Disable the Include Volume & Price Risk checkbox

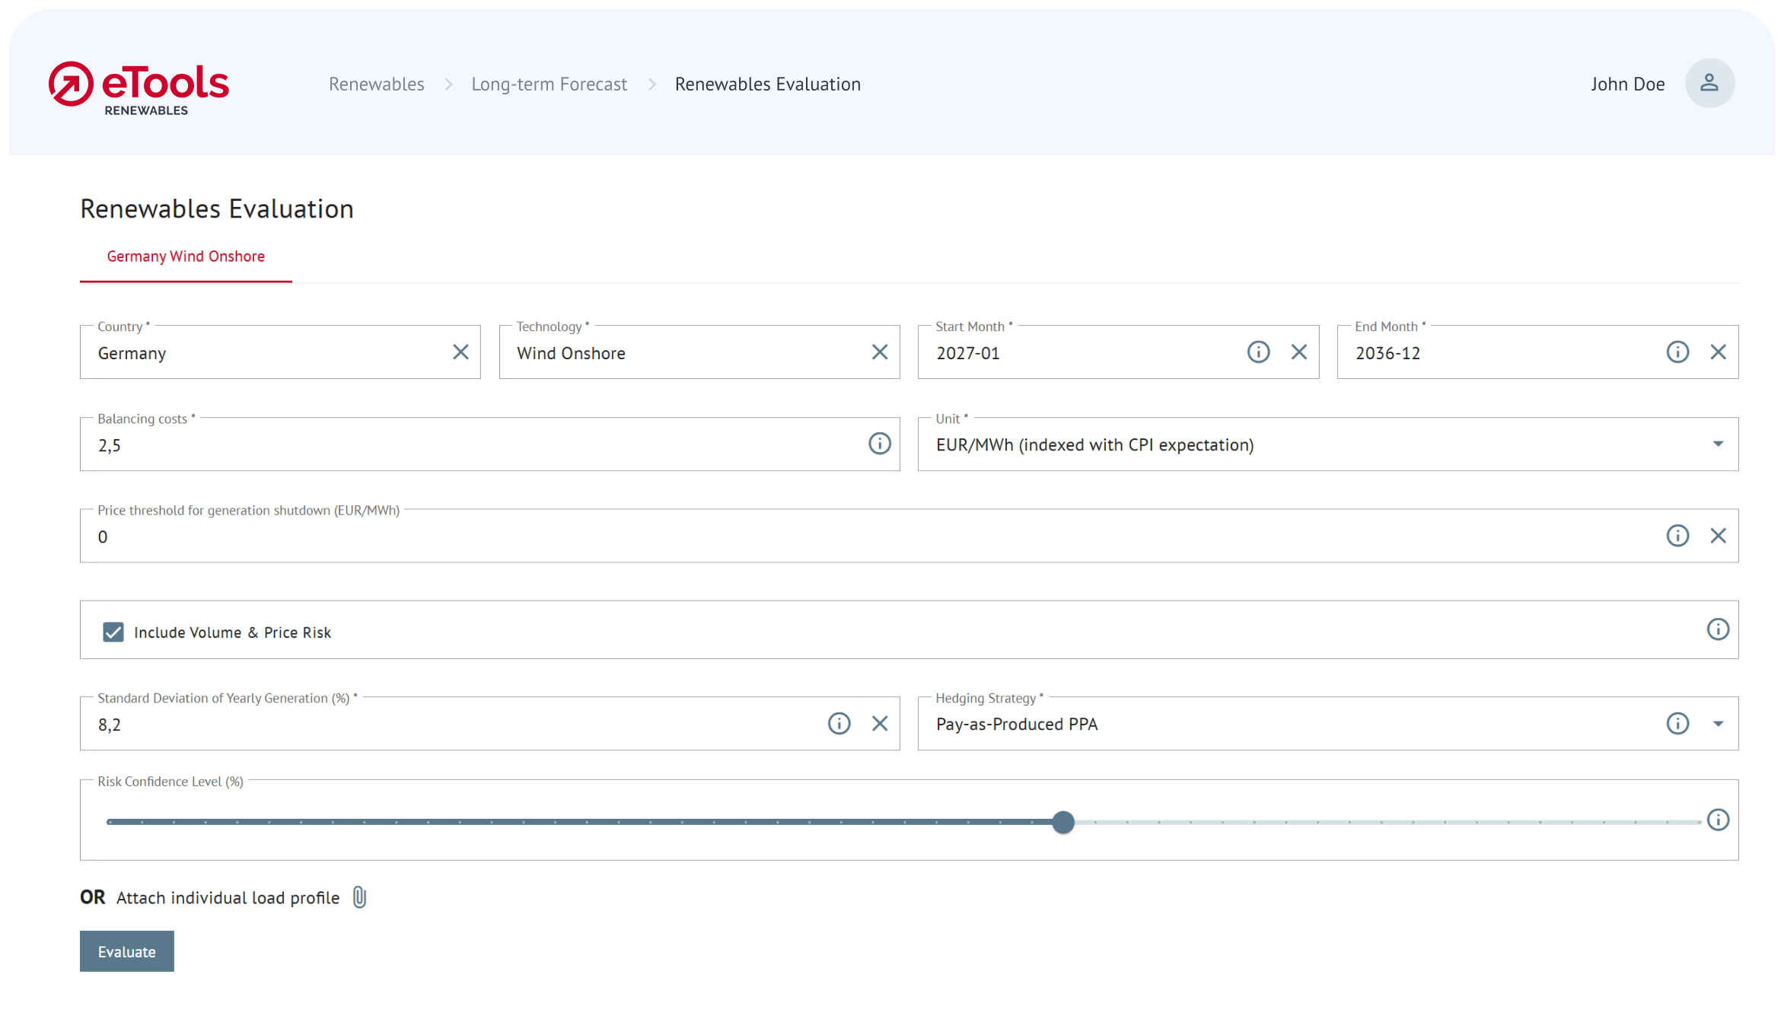point(113,632)
